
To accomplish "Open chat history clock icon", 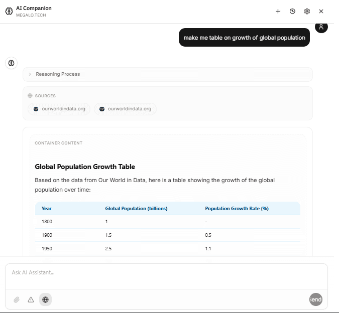I will 292,11.
